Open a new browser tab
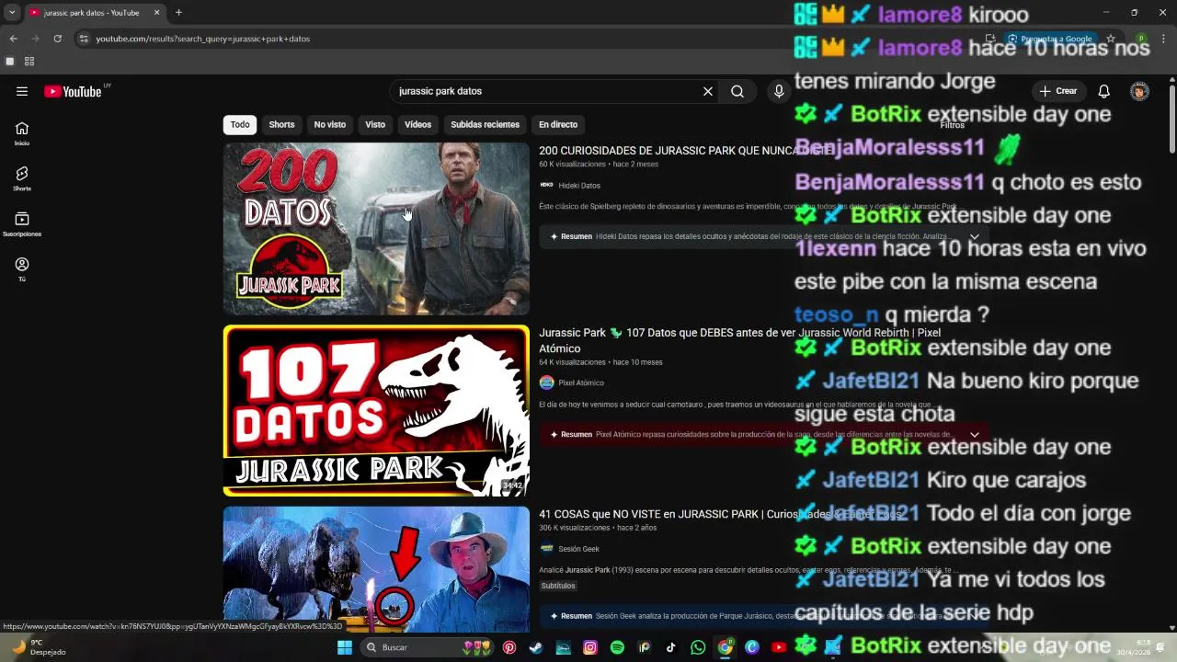 click(178, 13)
